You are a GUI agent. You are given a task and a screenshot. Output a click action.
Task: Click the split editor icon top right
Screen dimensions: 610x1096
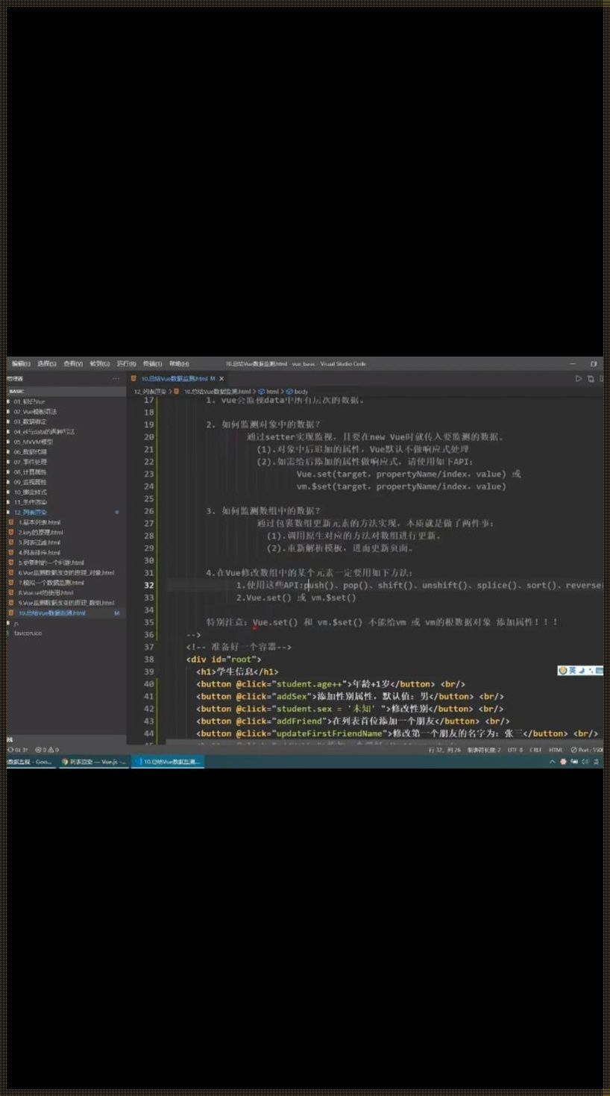(591, 379)
